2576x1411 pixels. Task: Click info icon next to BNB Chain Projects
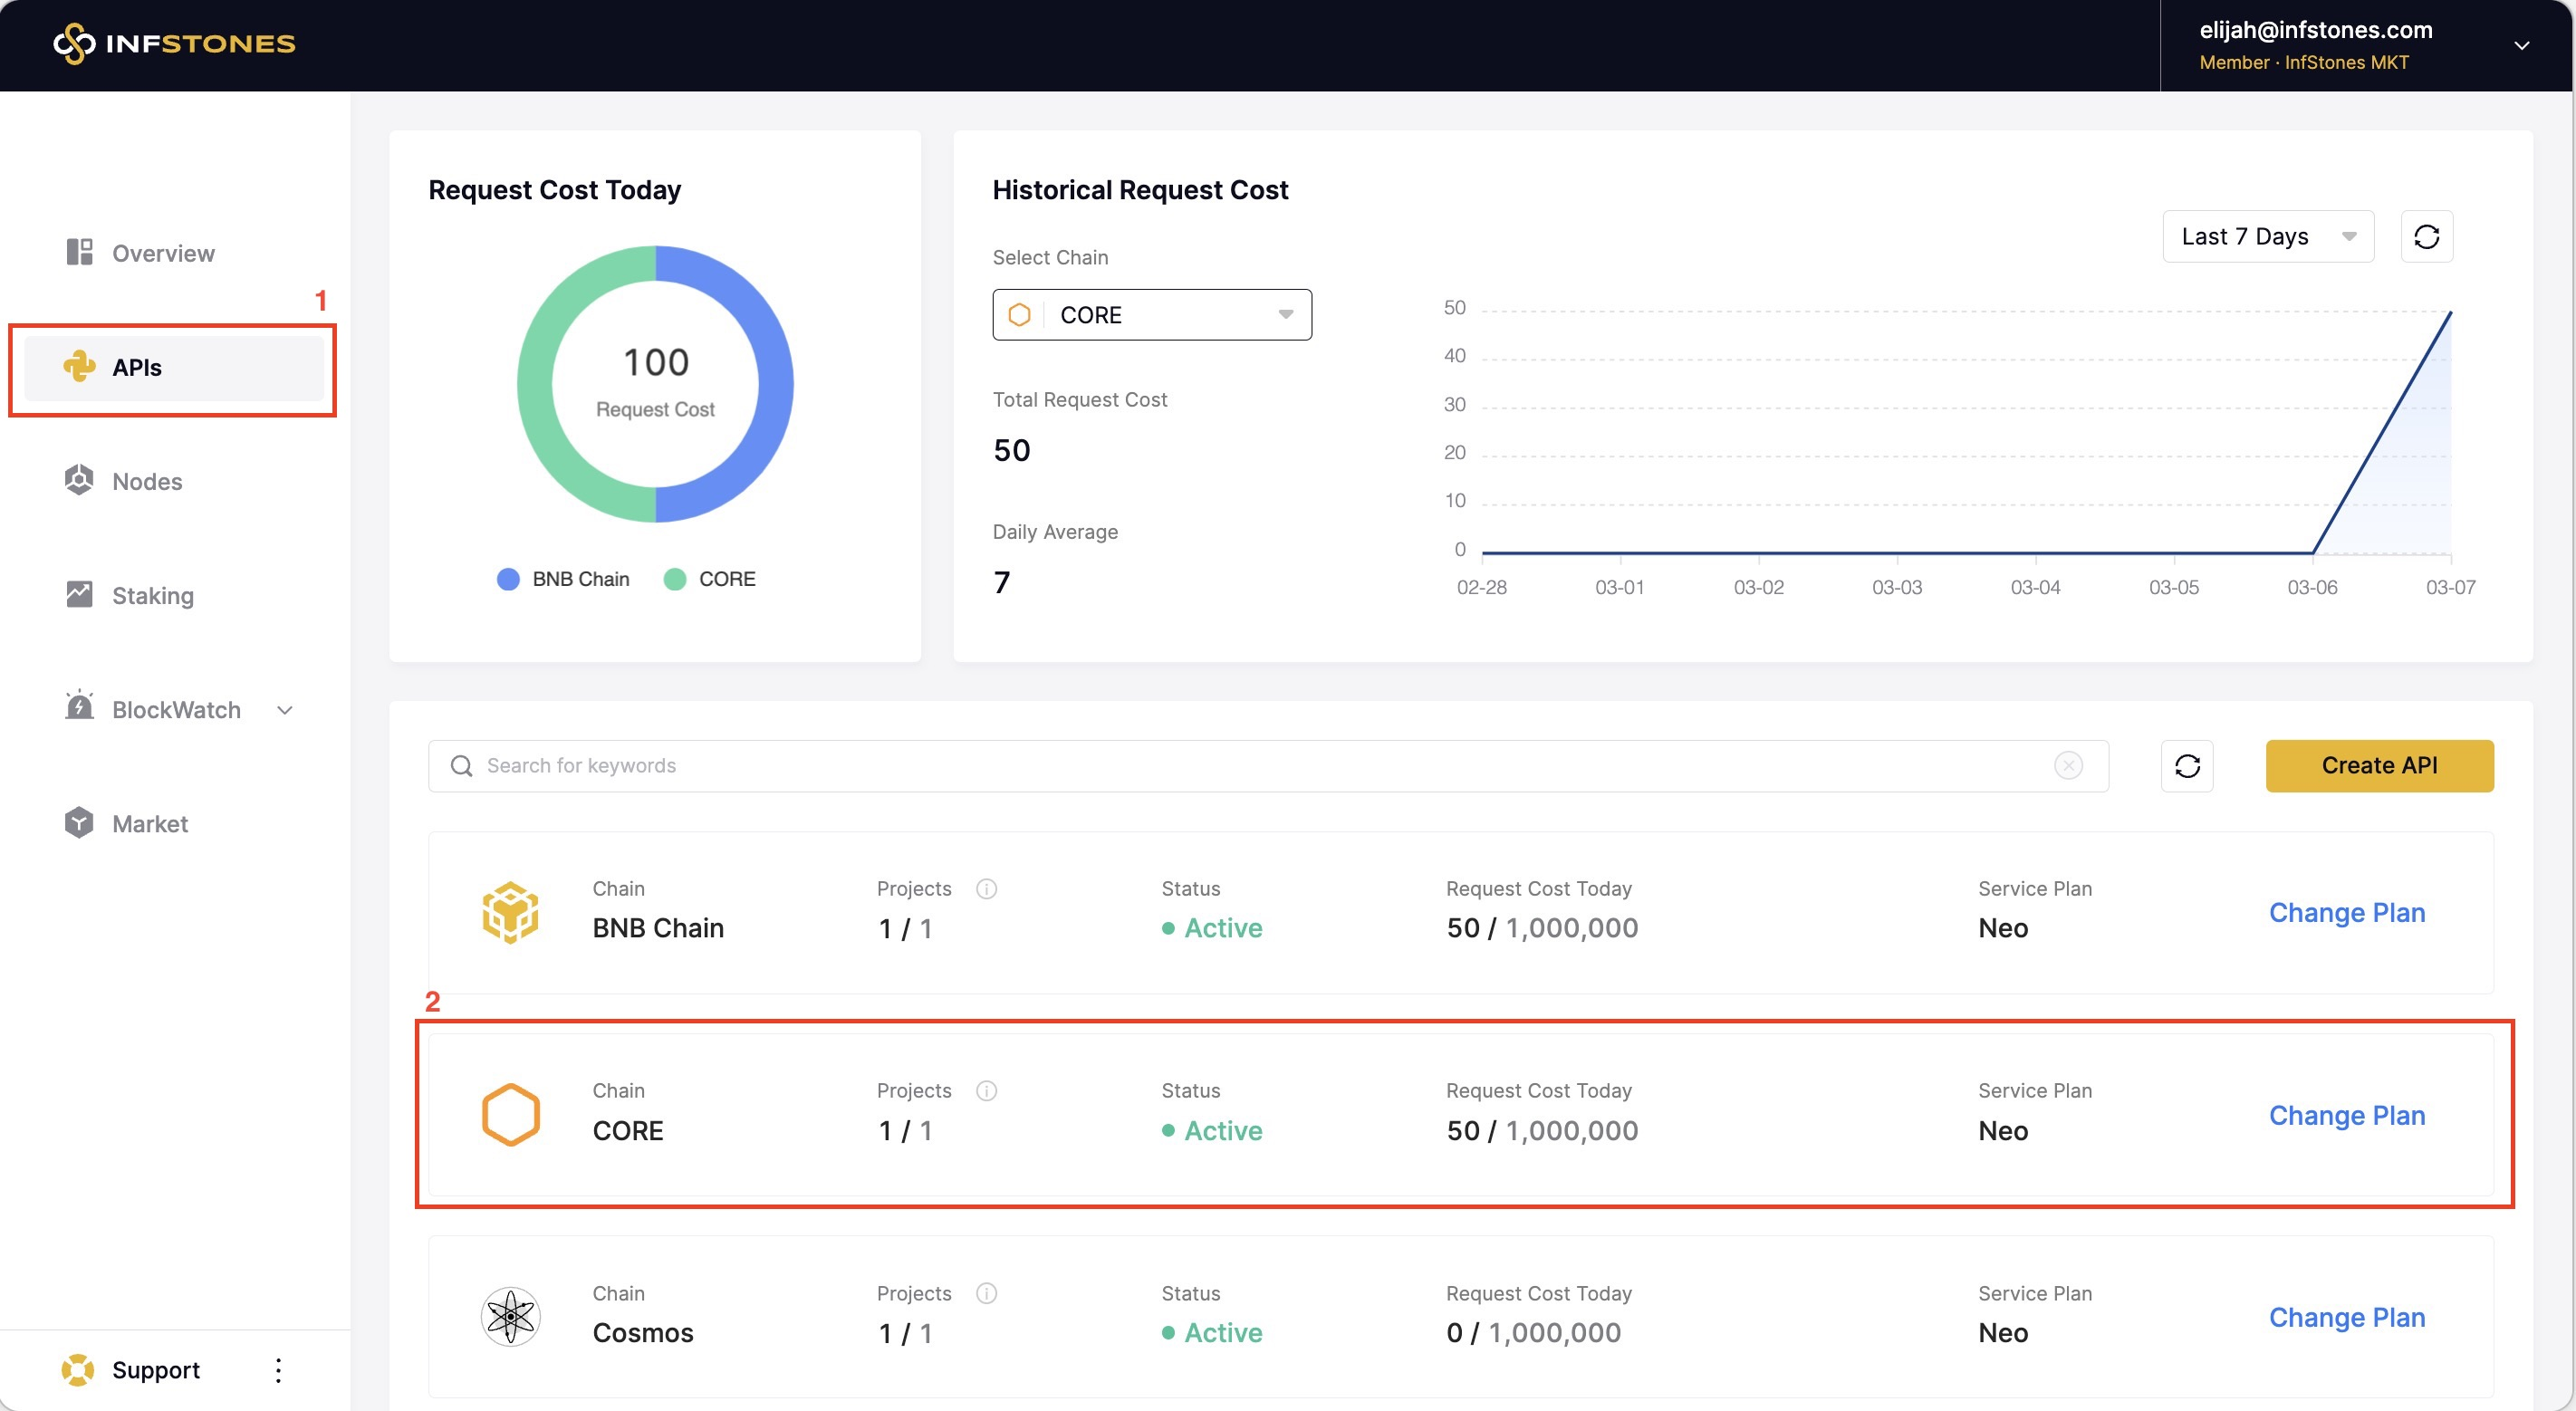[x=986, y=889]
